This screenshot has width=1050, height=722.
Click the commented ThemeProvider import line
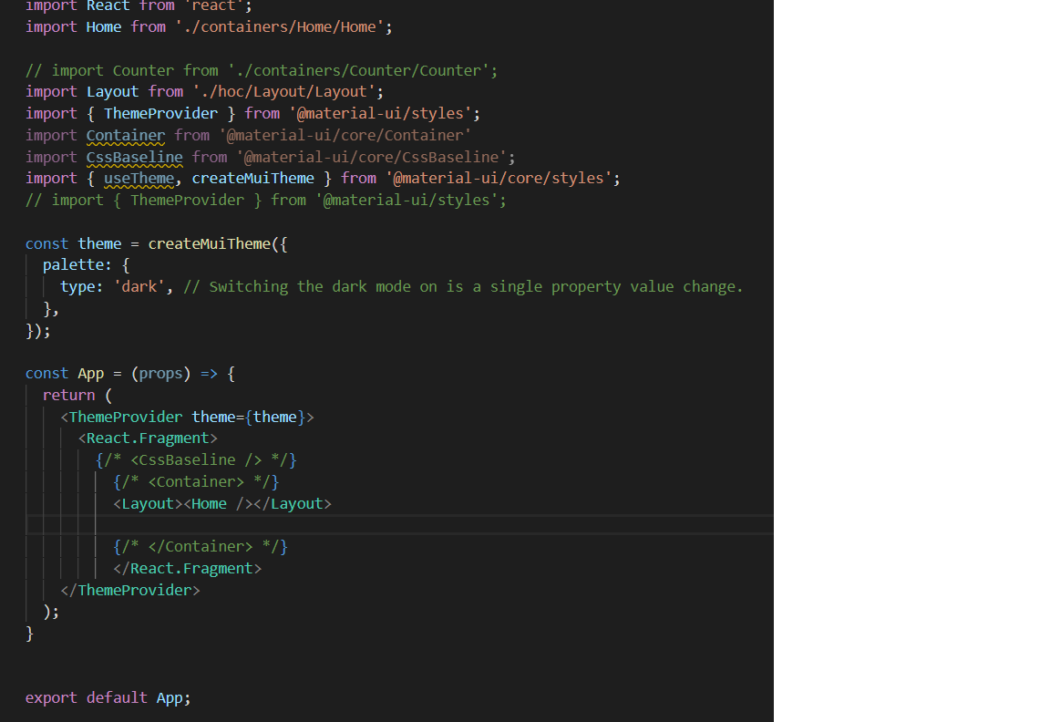(x=266, y=200)
